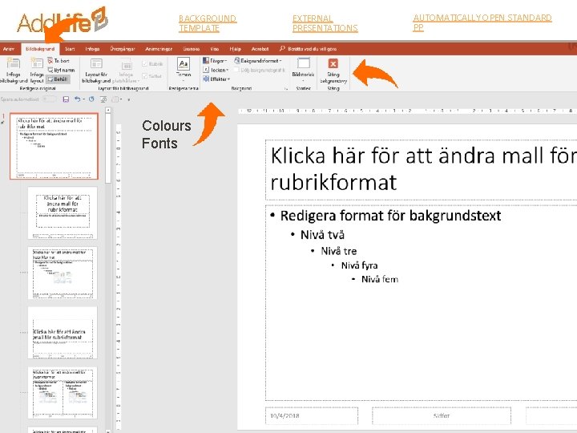Follow AUTOMATICALLY OPEN STANDARD PP link

click(482, 22)
